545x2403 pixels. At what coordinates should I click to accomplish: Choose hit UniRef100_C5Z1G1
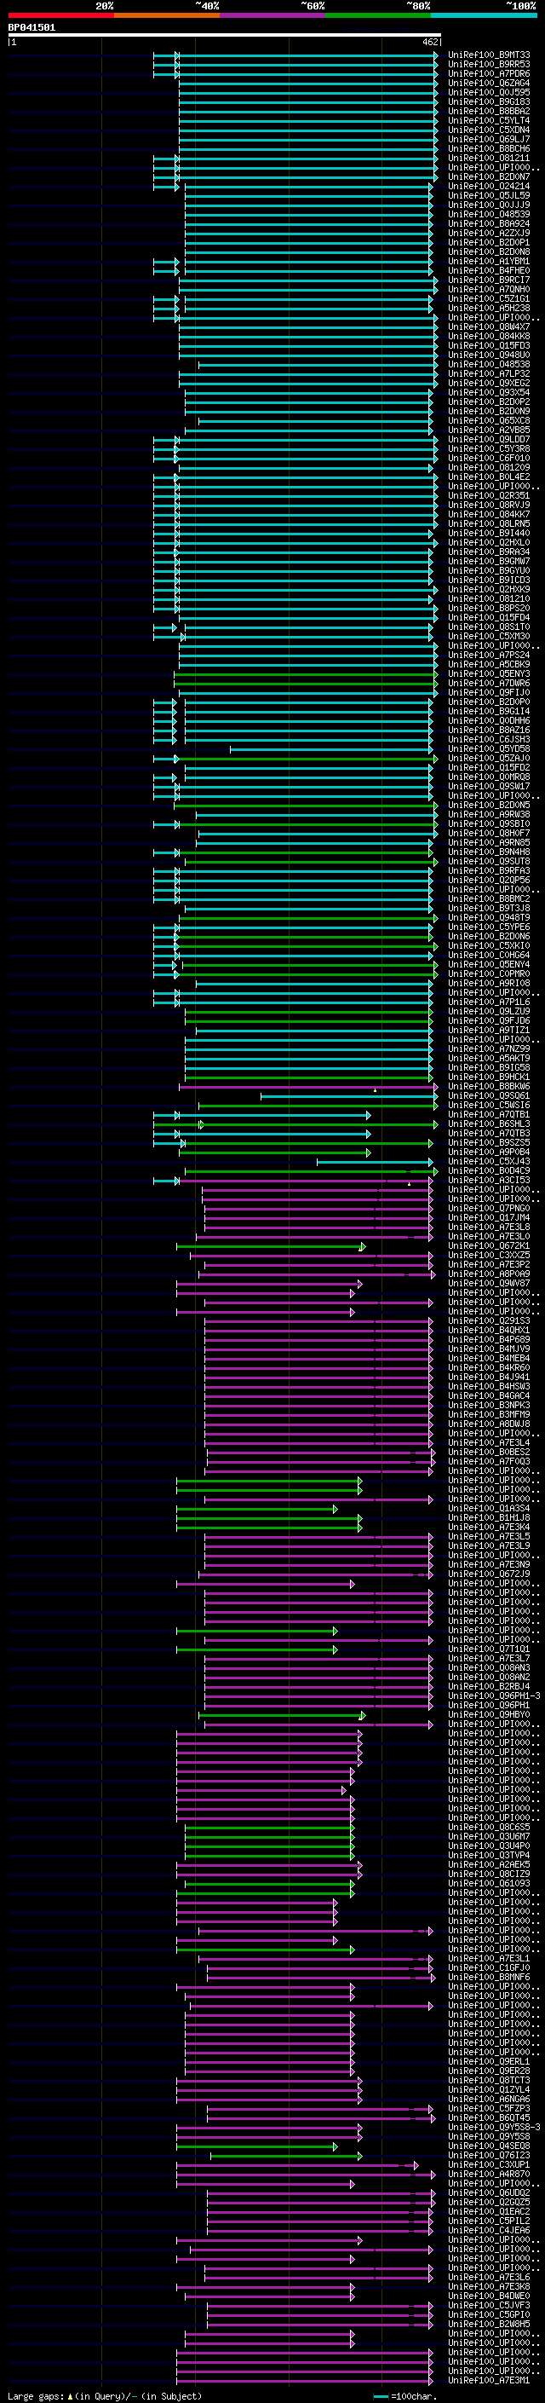pos(489,298)
